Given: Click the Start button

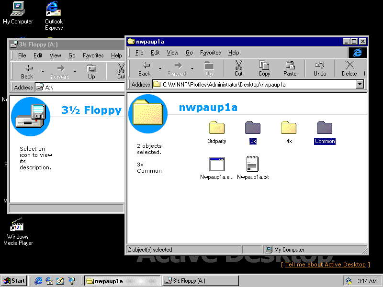Looking at the screenshot, I should [14, 281].
